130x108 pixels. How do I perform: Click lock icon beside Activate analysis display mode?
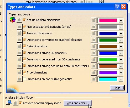(x=15, y=103)
